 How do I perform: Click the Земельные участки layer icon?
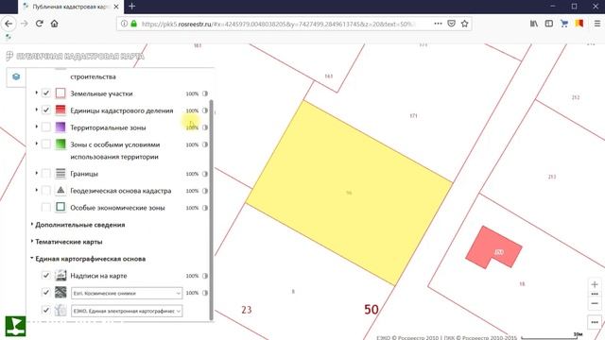pos(60,93)
